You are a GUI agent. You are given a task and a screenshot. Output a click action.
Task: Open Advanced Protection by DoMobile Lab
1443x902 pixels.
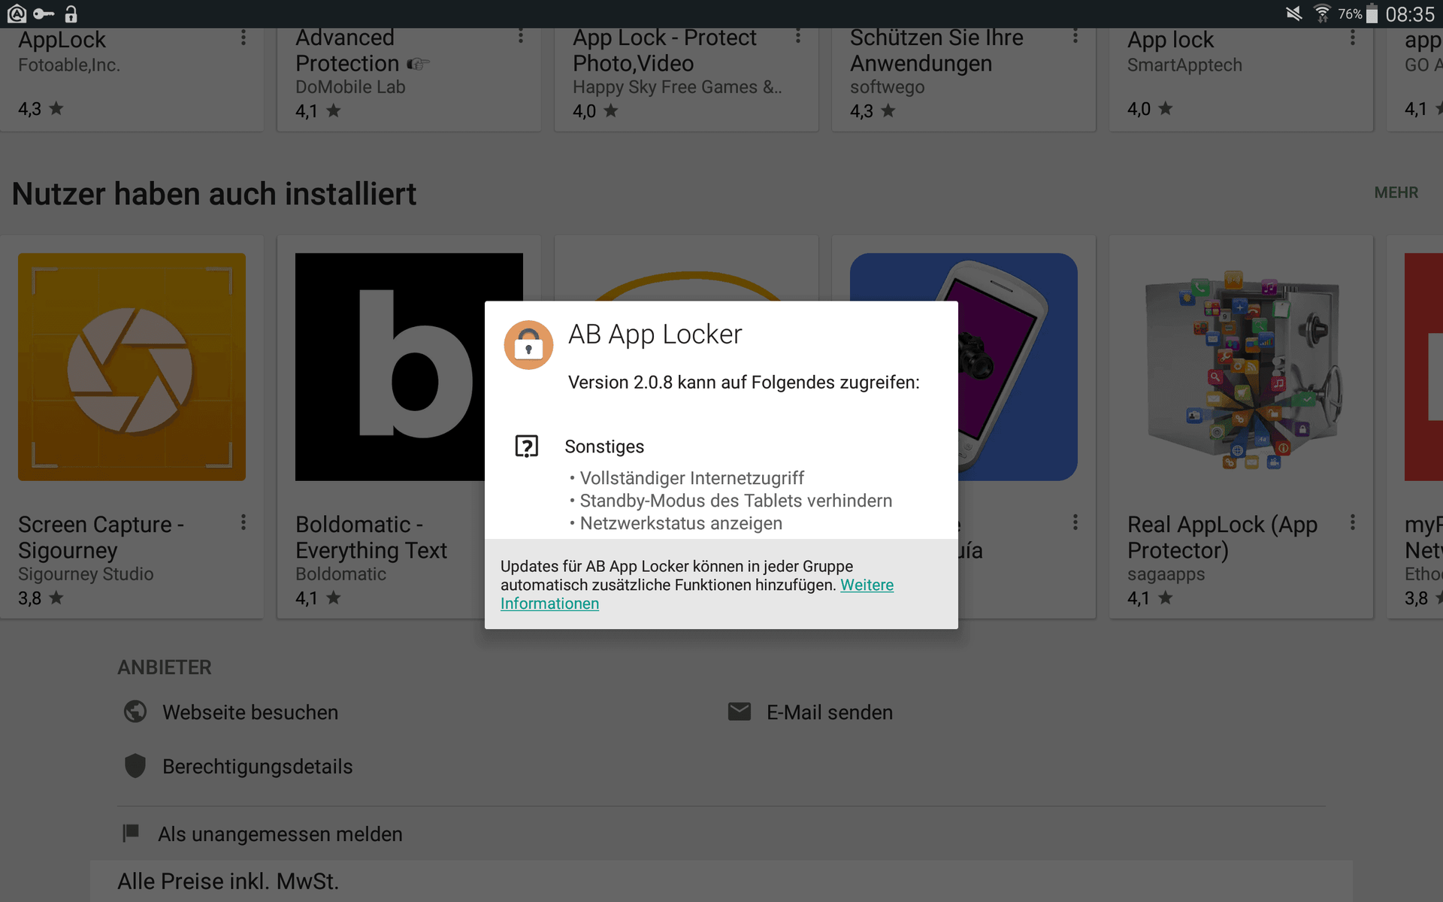point(409,79)
